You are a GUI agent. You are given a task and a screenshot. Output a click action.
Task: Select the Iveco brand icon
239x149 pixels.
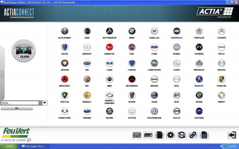click(221, 47)
